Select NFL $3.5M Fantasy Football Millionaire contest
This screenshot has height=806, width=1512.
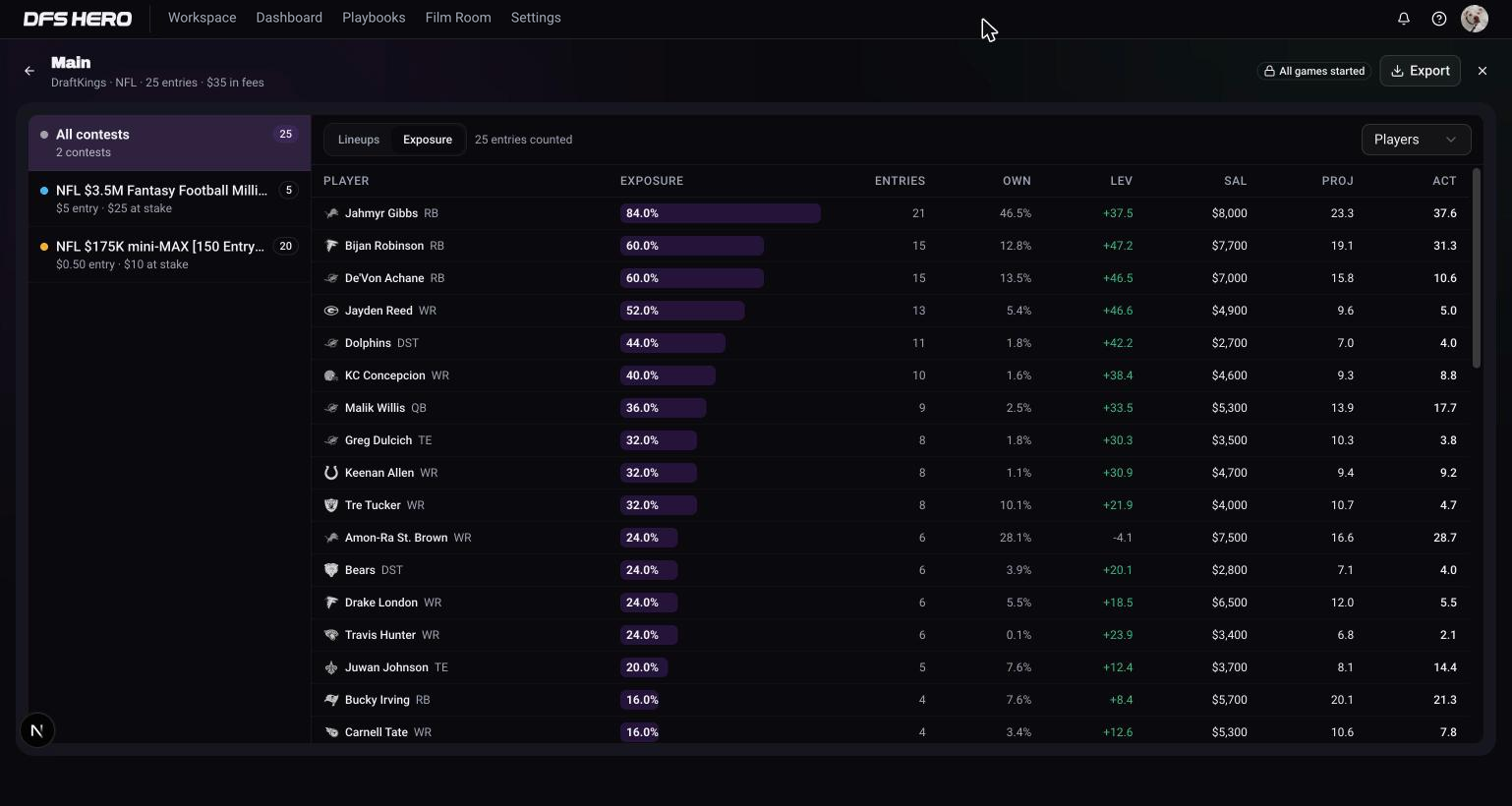point(170,199)
